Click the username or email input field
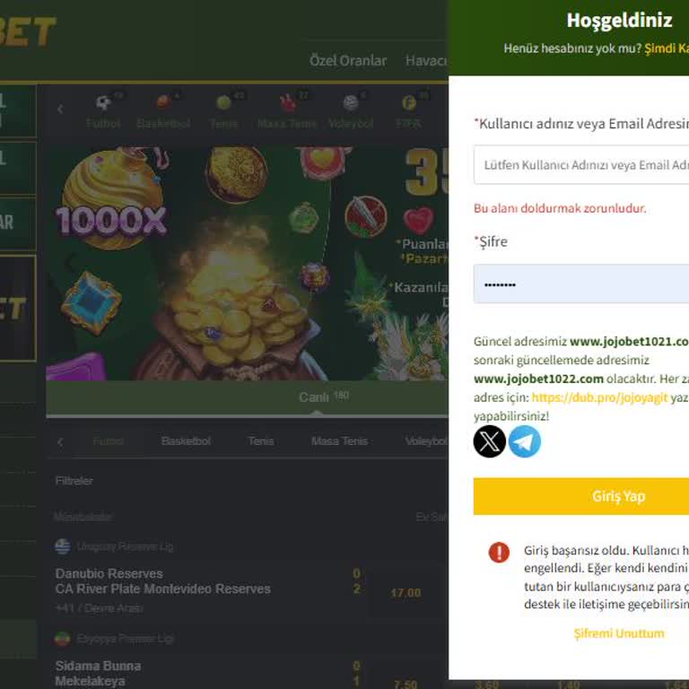The width and height of the screenshot is (689, 689). (581, 165)
